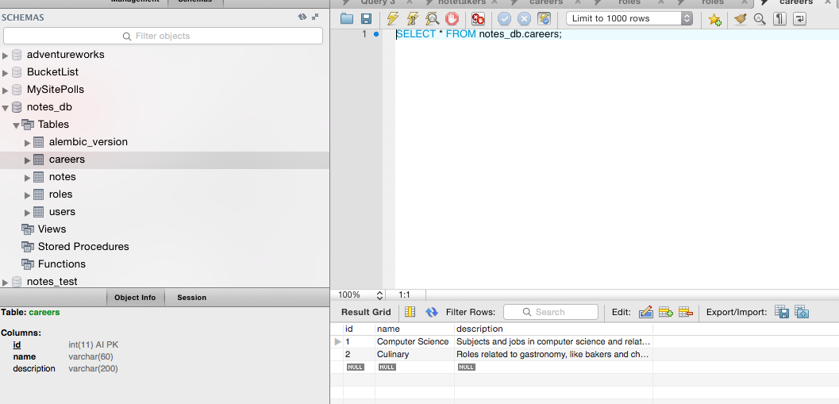Screen dimensions: 839x404
Task: Place the cursor in the SELECT statement line
Action: (x=479, y=35)
